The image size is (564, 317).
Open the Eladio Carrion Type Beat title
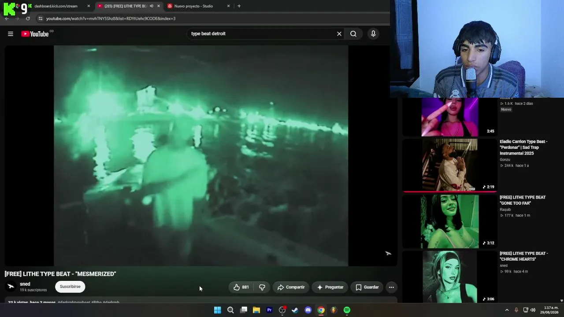coord(523,147)
